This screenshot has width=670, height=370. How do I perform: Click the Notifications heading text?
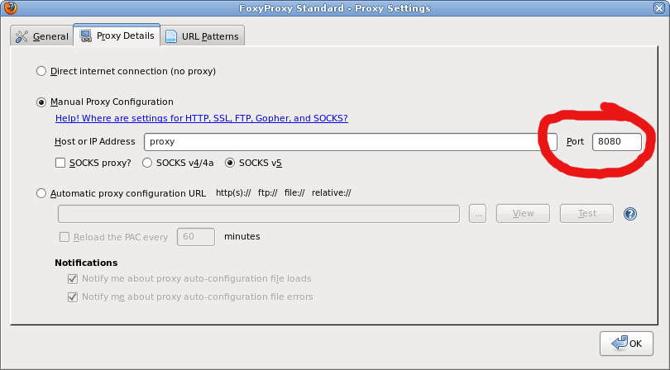pos(86,263)
